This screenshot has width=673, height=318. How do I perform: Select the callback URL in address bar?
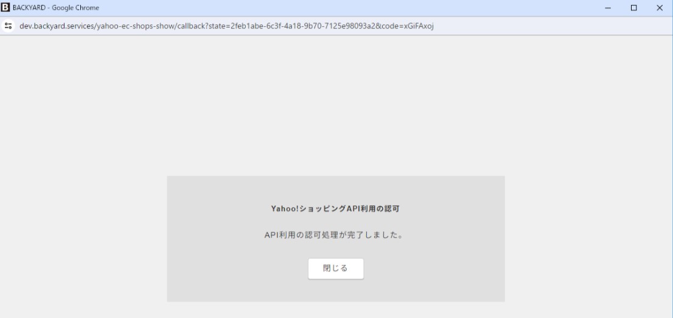(x=226, y=26)
